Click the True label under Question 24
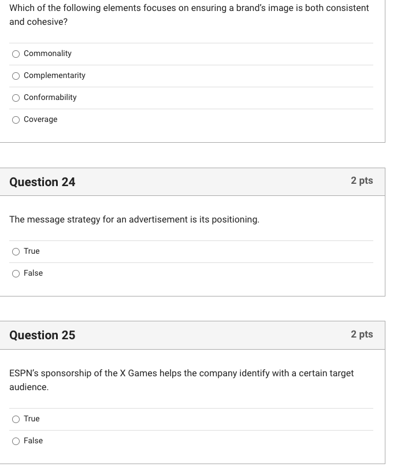Screen dimensions: 401x467 (x=32, y=251)
